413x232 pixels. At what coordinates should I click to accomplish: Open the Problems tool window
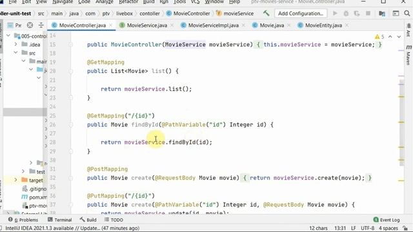coord(23,220)
